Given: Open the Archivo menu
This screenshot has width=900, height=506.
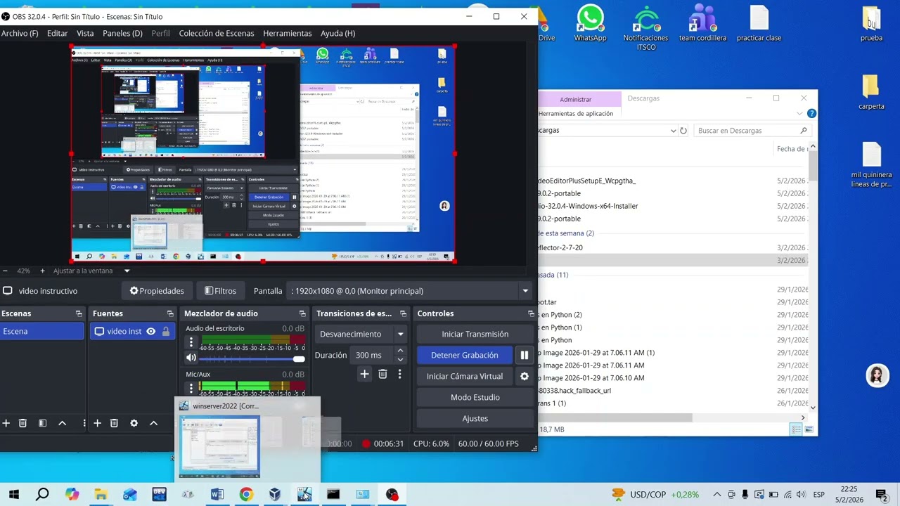Looking at the screenshot, I should pos(20,33).
